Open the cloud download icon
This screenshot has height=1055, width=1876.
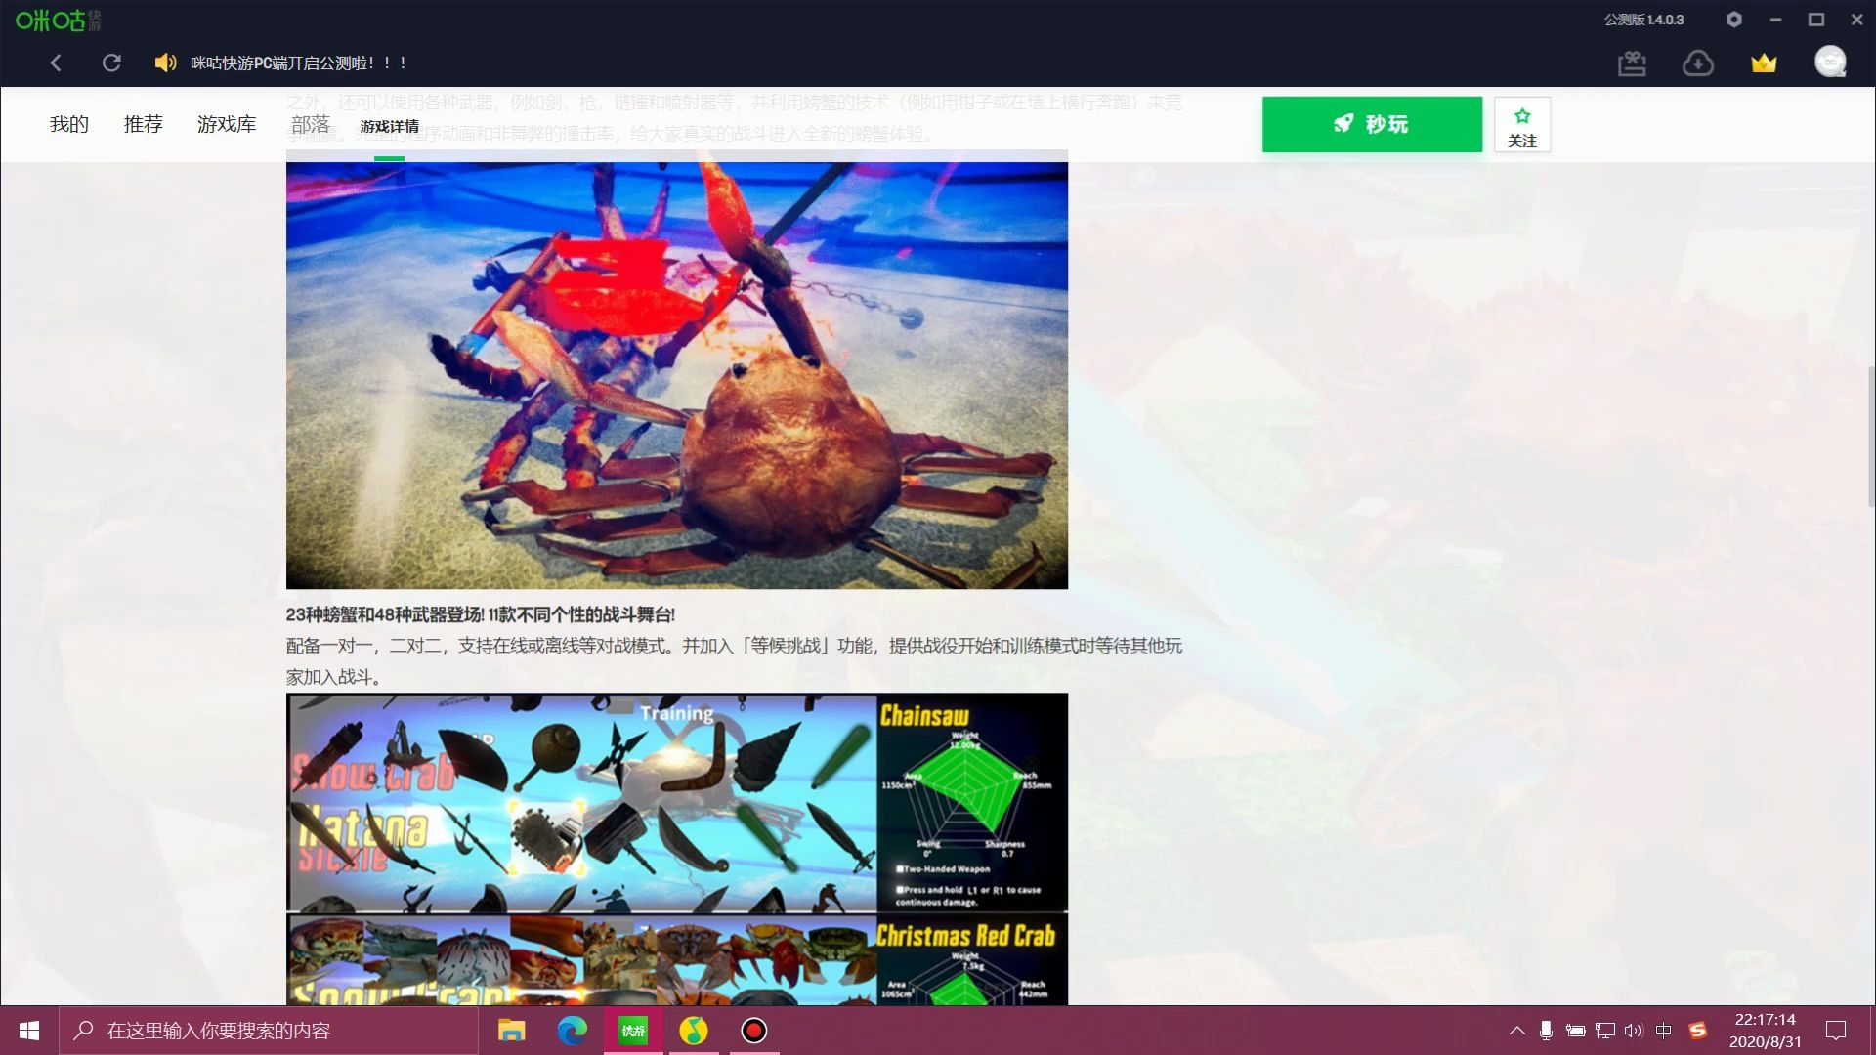pyautogui.click(x=1698, y=64)
